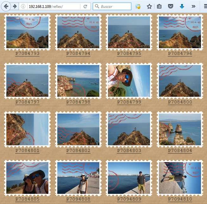Open sideways pier thumbnail P7094810
207x204 pixels.
[x=180, y=178]
